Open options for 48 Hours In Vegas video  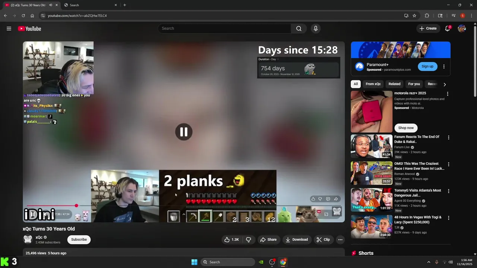tap(448, 218)
